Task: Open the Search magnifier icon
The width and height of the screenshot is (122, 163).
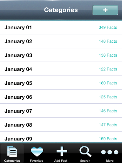Action: [85, 152]
